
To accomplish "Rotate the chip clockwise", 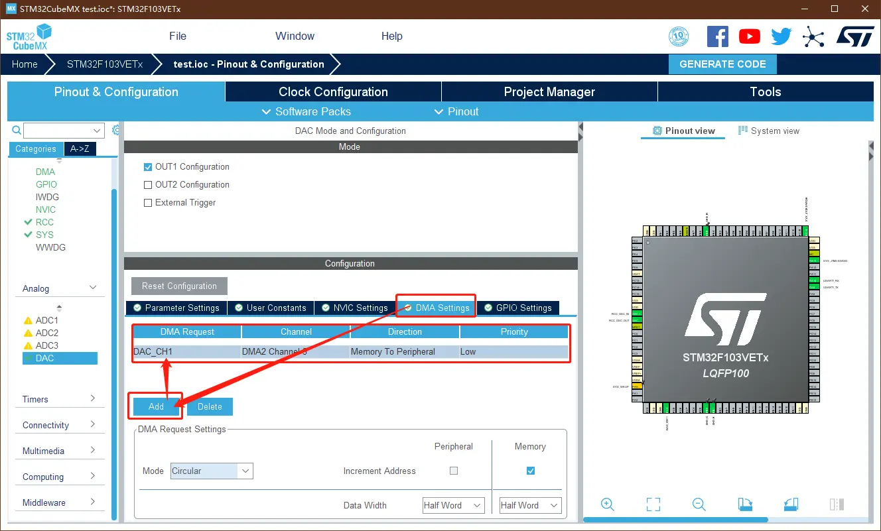I will [744, 504].
